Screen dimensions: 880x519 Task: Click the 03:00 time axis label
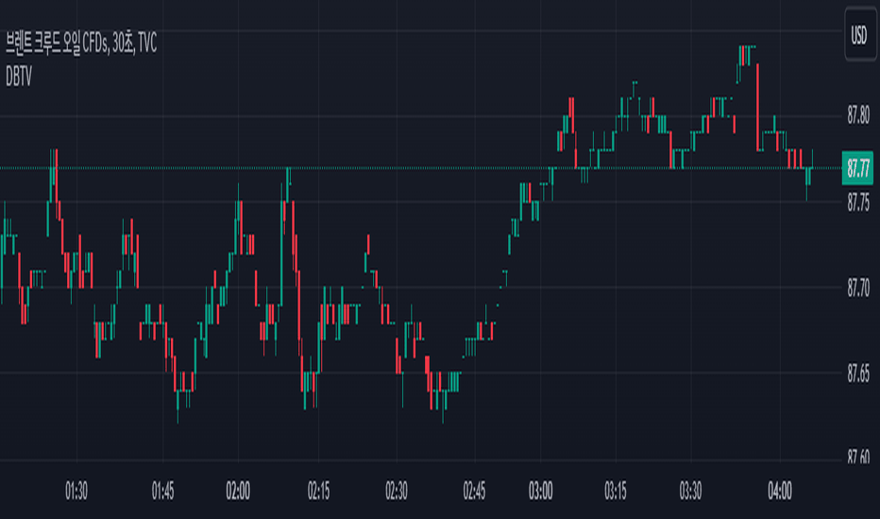pyautogui.click(x=540, y=492)
